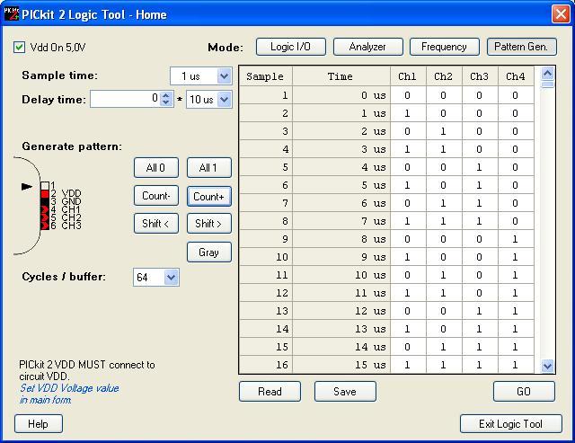This screenshot has width=575, height=443.
Task: Click the CH3 pin 6 output icon
Action: coord(45,226)
